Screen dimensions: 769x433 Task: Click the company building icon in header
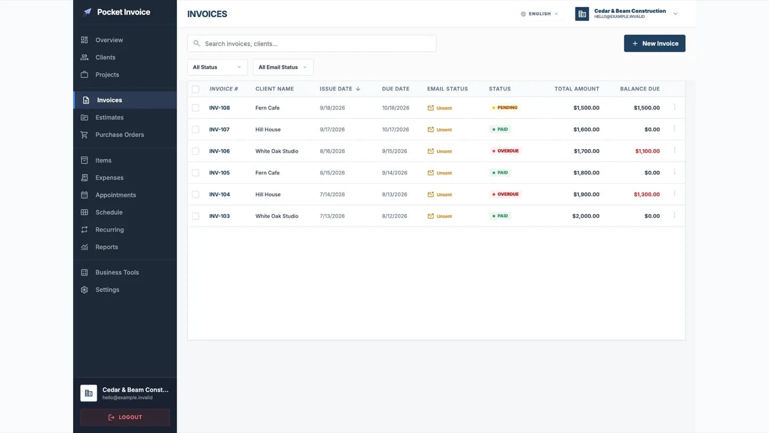[x=582, y=14]
